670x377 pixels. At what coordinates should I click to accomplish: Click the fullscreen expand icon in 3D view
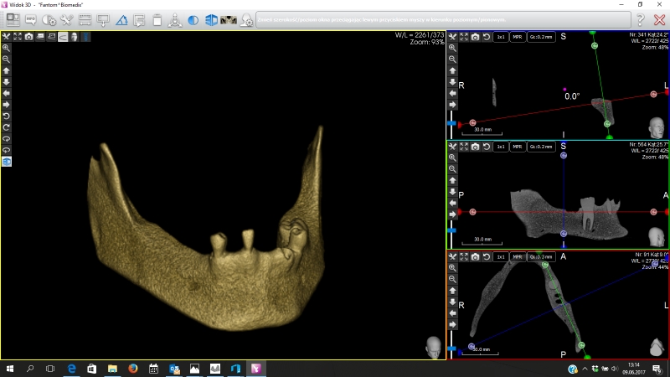(x=18, y=37)
